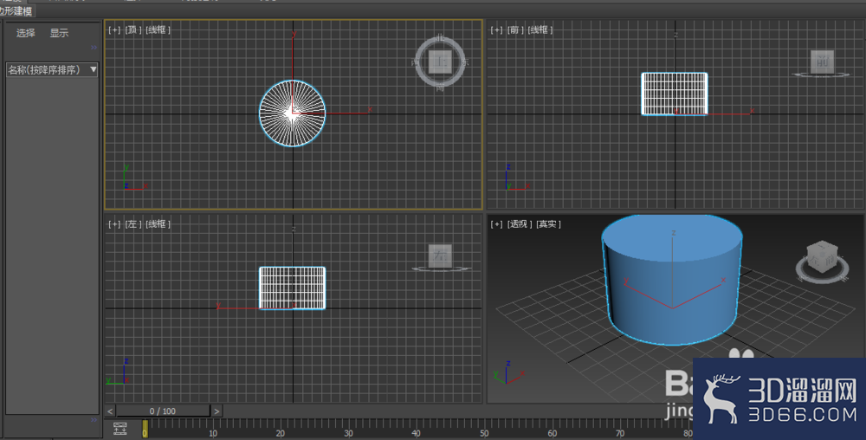Open the [透视] view label menu
This screenshot has width=866, height=440.
[x=519, y=224]
